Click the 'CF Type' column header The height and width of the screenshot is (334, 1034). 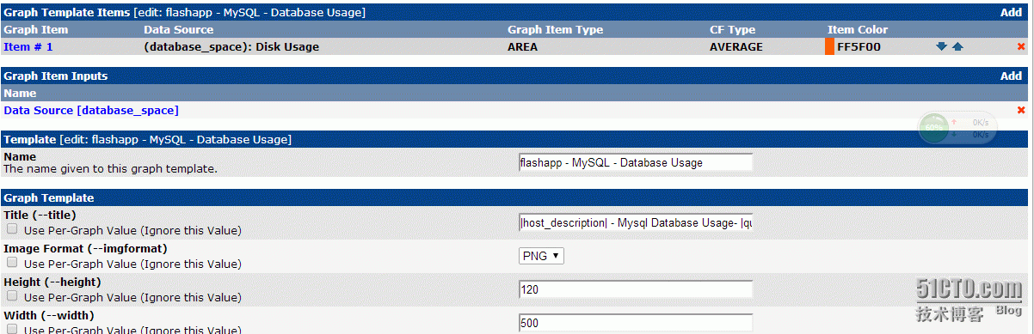tap(732, 30)
